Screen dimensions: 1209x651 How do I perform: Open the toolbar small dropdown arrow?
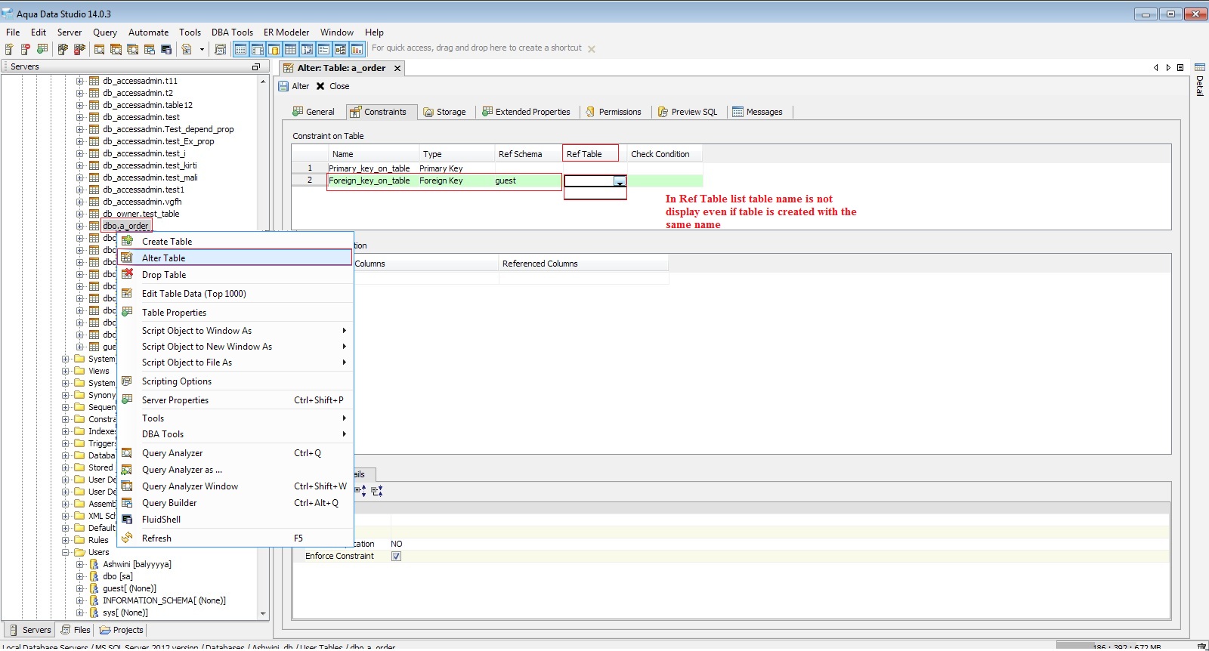tap(202, 49)
